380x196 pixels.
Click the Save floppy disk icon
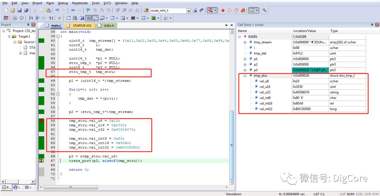coord(19,11)
